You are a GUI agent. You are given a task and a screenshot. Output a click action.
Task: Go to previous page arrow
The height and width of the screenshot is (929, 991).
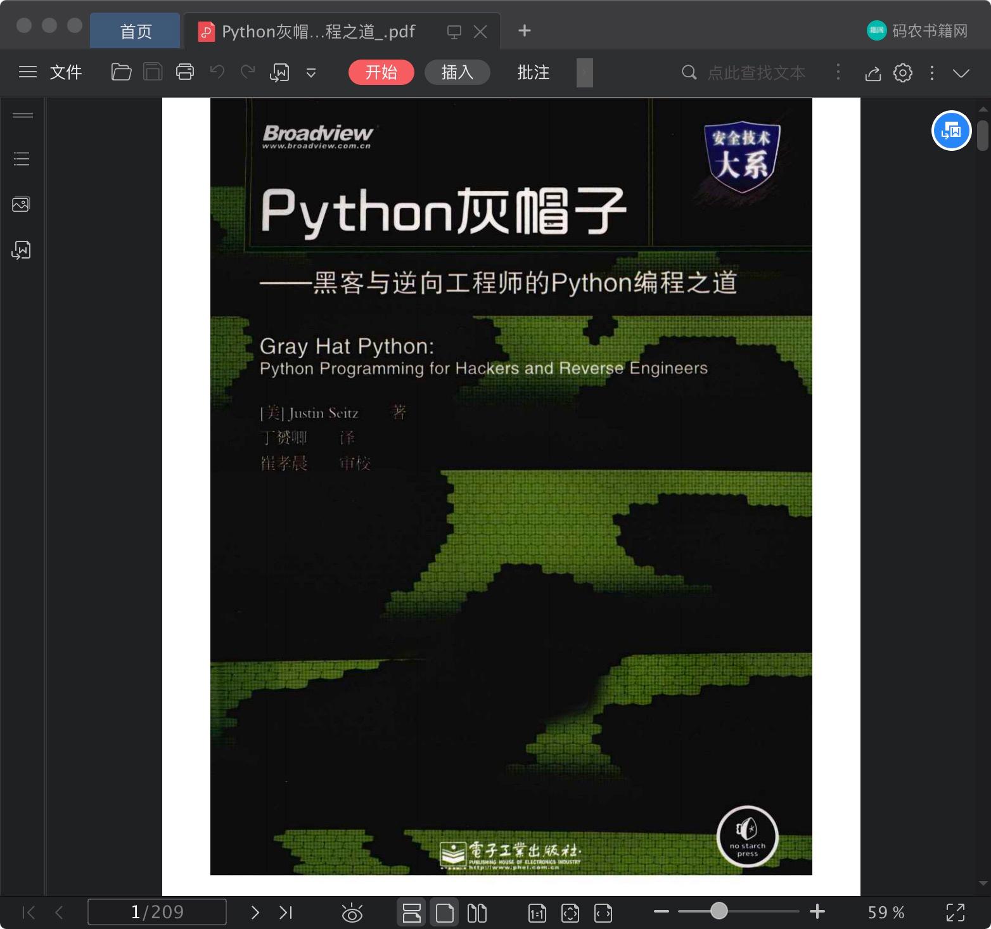point(60,912)
